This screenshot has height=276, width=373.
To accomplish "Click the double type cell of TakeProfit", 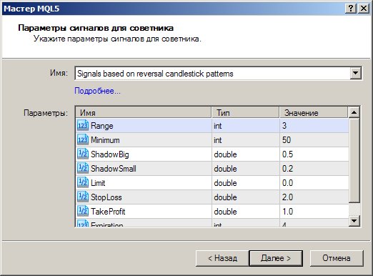I will (246, 212).
